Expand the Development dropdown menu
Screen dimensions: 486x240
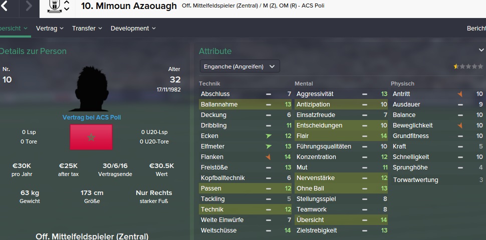pyautogui.click(x=133, y=28)
